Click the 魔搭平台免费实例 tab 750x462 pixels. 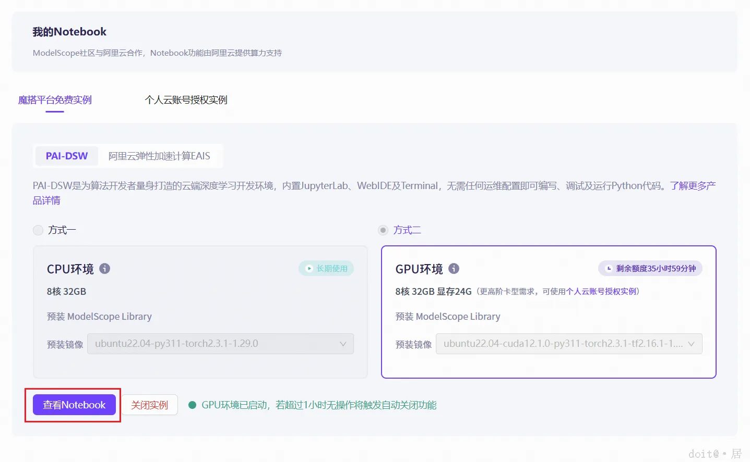[x=54, y=100]
